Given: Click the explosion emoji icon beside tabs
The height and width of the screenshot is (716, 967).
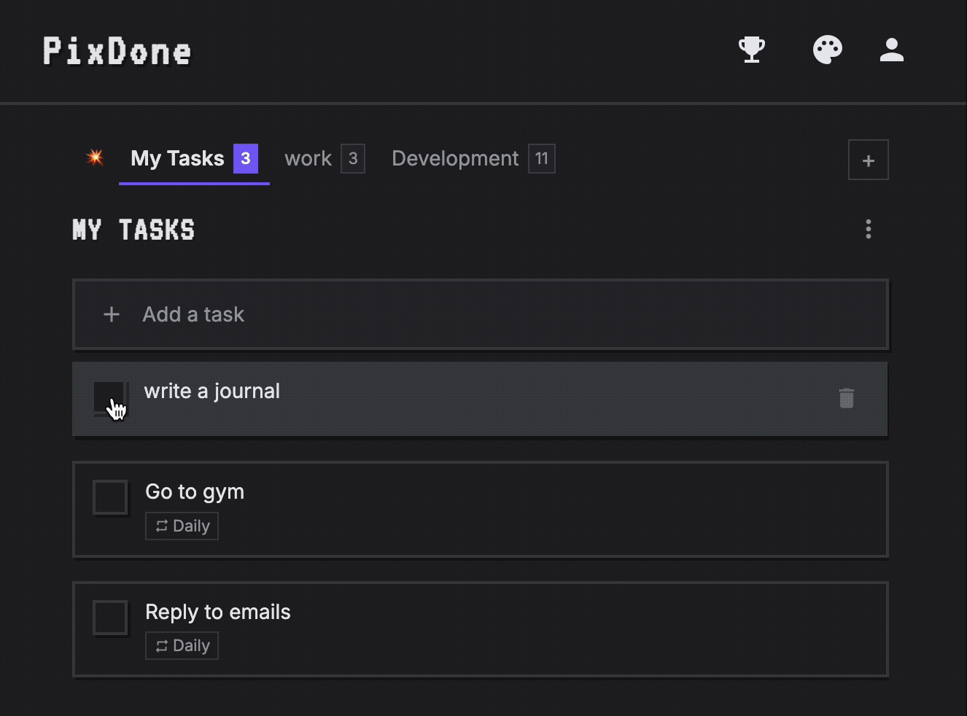Looking at the screenshot, I should coord(95,157).
